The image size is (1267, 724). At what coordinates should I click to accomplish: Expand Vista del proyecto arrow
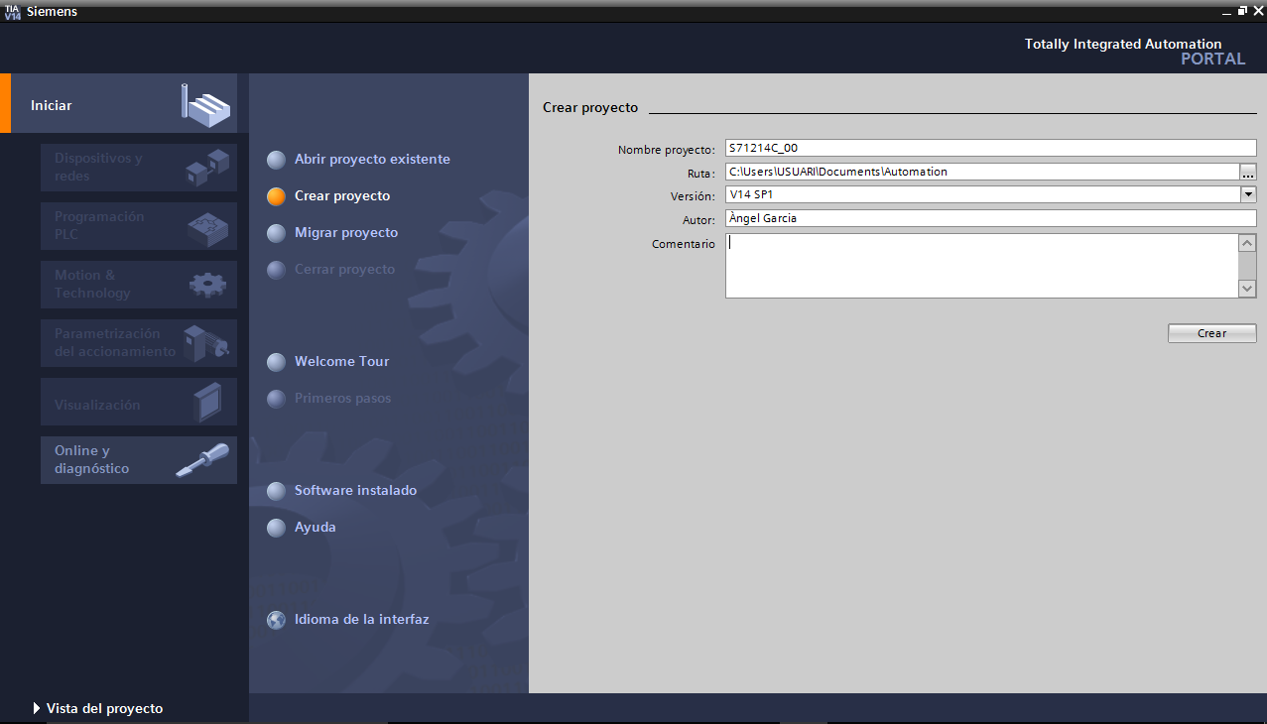(37, 708)
